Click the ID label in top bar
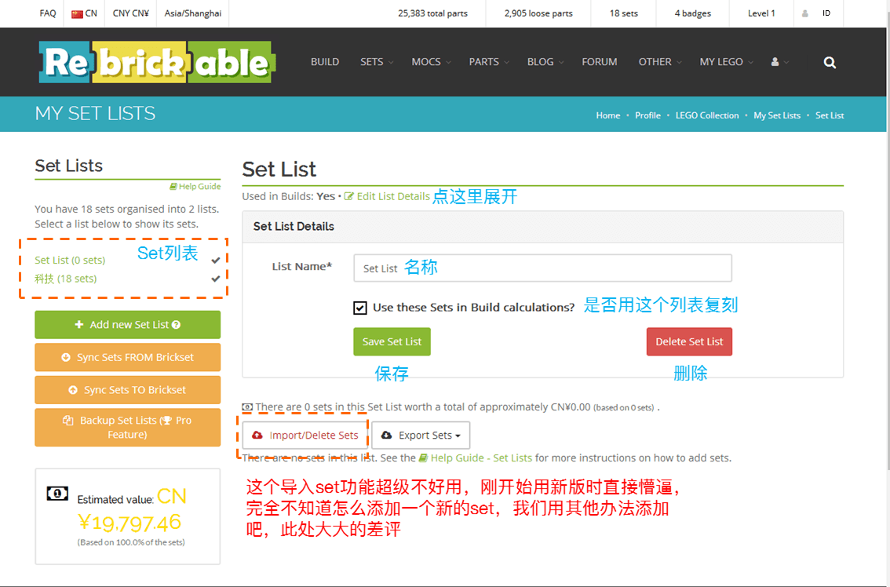This screenshot has height=587, width=890. (x=826, y=13)
